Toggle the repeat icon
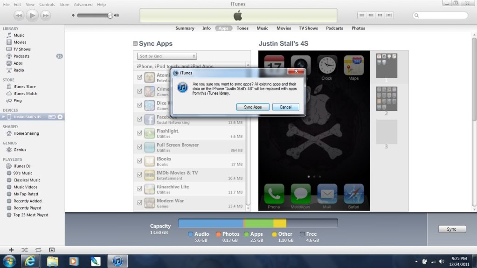477x268 pixels. (38, 250)
